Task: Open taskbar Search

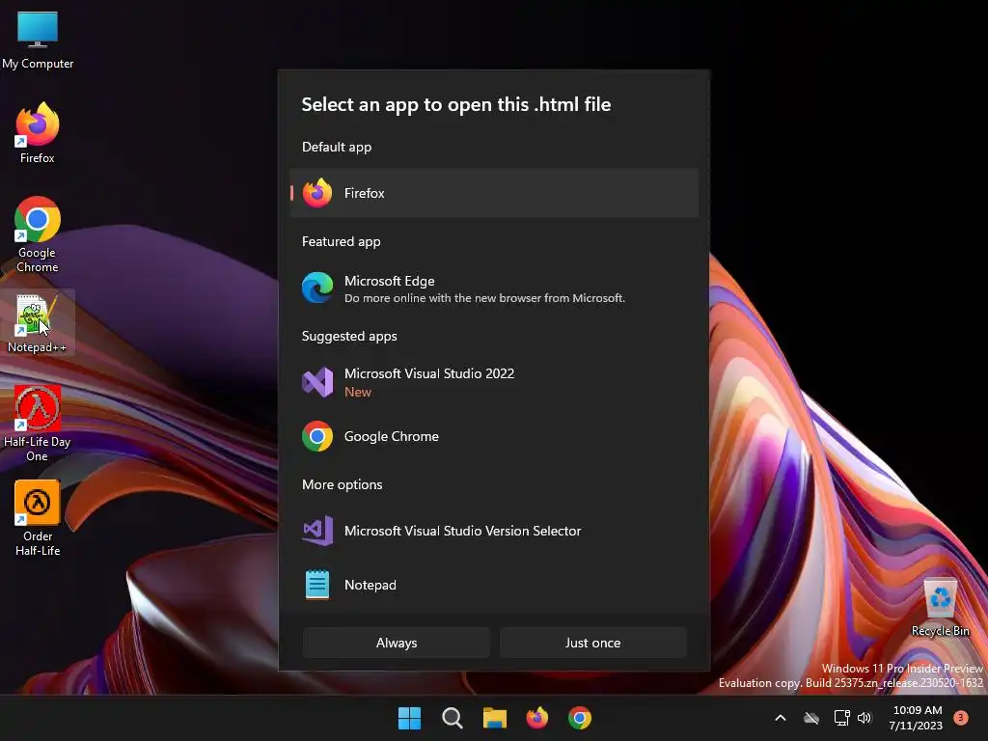Action: 452,718
